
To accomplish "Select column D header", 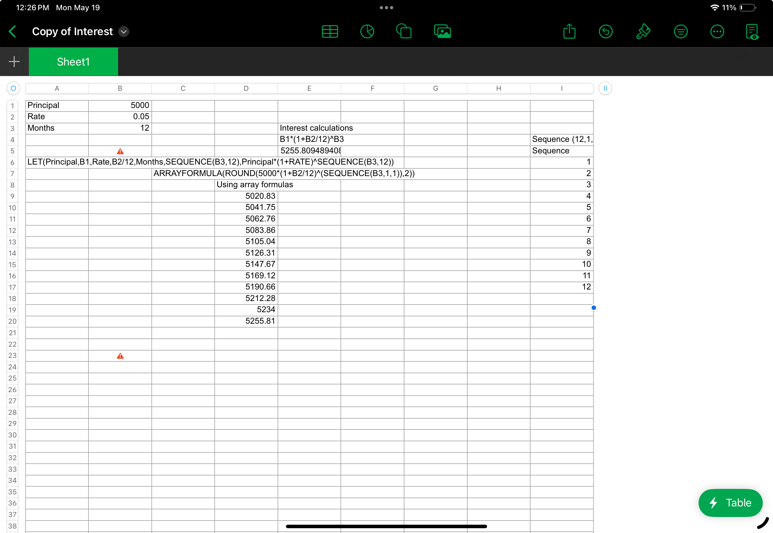I will tap(246, 89).
